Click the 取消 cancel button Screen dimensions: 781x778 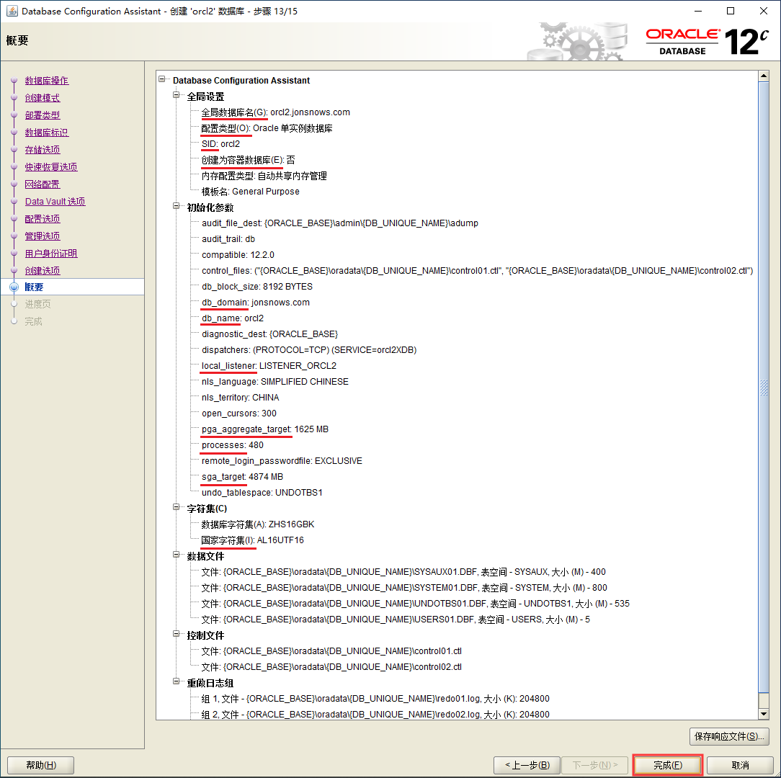tap(740, 765)
